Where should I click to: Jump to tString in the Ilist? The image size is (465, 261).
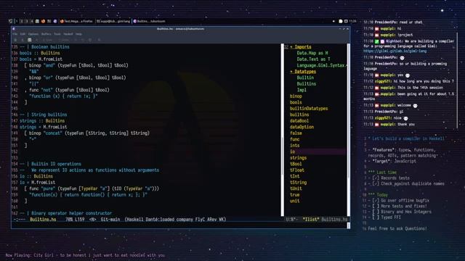(x=298, y=183)
